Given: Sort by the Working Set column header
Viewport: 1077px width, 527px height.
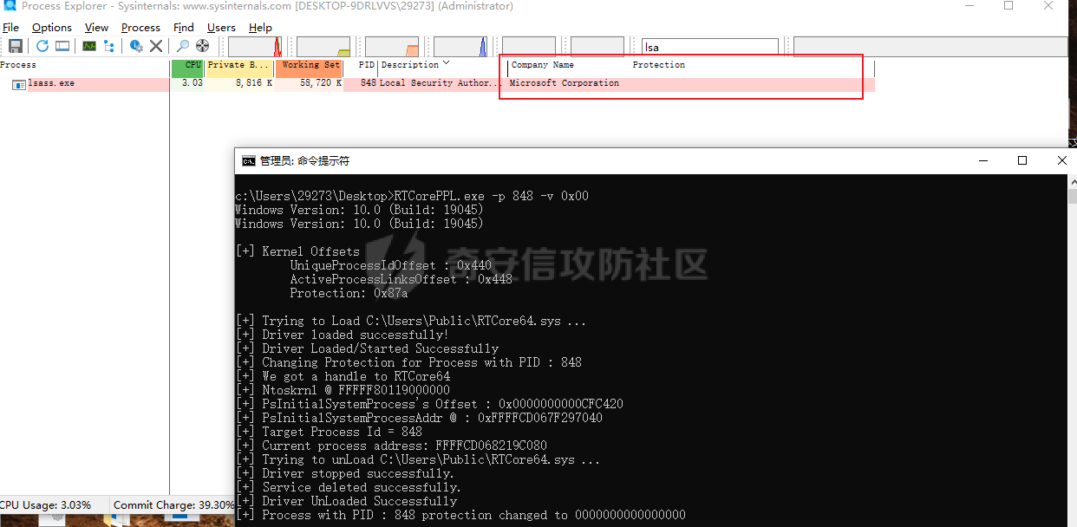Looking at the screenshot, I should (x=310, y=65).
